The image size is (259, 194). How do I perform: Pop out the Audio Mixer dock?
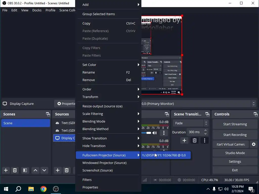click(x=167, y=114)
